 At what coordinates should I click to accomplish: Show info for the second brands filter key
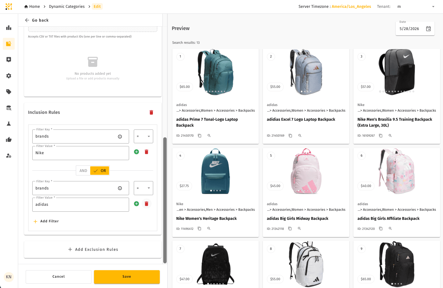point(120,188)
